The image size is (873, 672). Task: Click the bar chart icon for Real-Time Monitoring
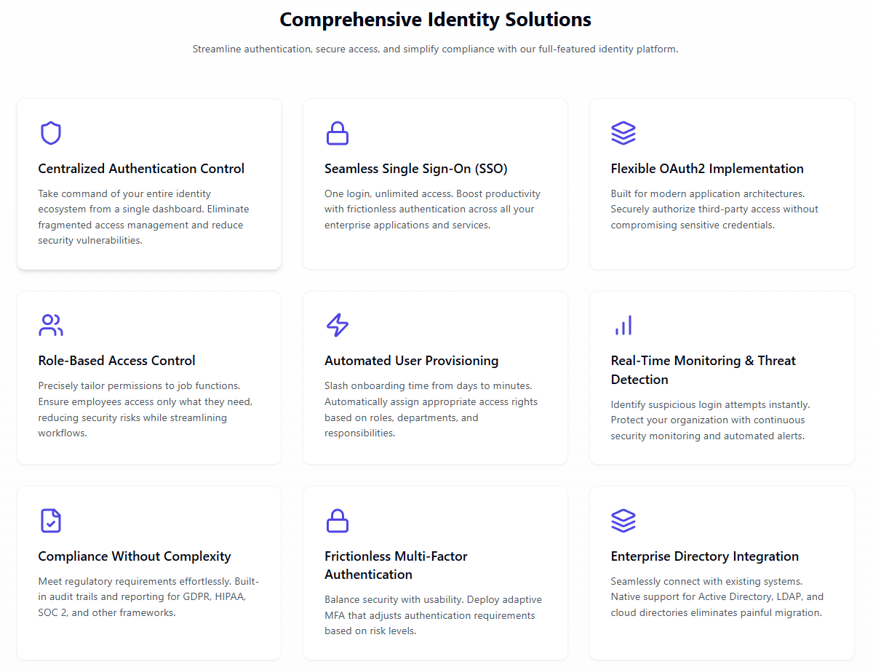click(x=623, y=325)
